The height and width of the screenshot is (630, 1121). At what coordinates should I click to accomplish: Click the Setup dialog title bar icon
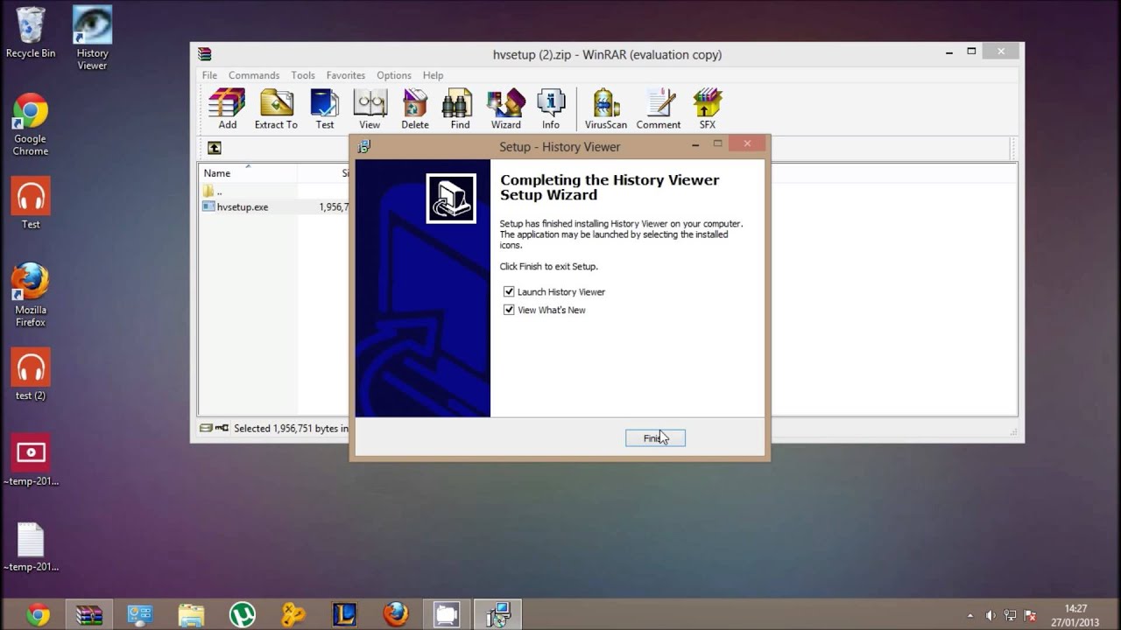pos(364,147)
